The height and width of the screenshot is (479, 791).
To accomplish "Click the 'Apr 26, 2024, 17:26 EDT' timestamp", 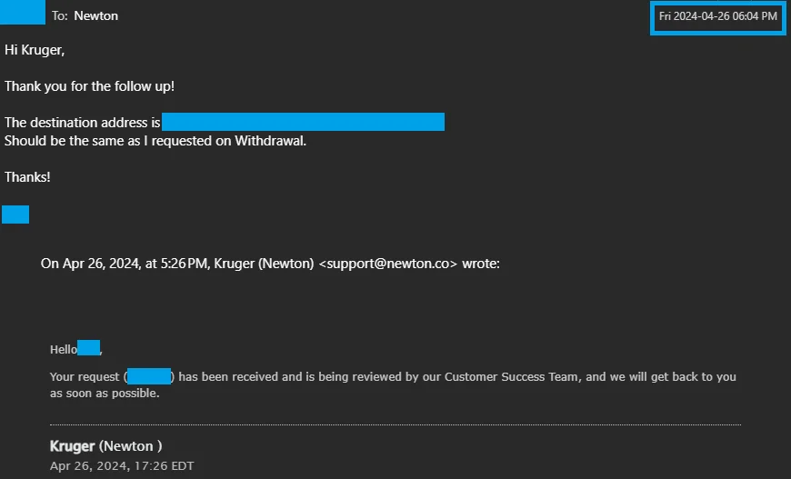I will 122,466.
